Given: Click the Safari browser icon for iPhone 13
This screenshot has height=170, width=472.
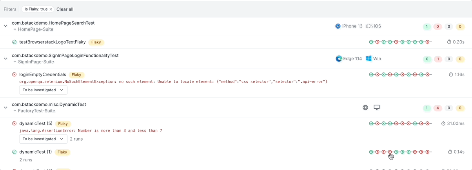Looking at the screenshot, I should point(338,26).
